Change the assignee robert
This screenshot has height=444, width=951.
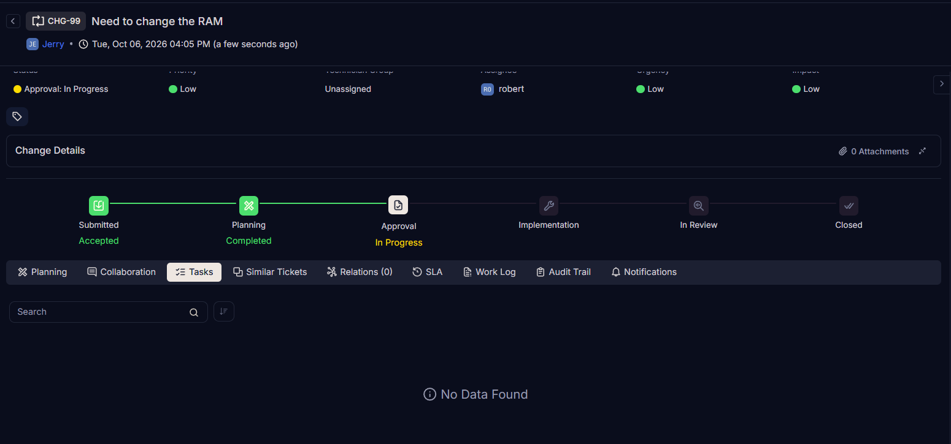pyautogui.click(x=502, y=89)
